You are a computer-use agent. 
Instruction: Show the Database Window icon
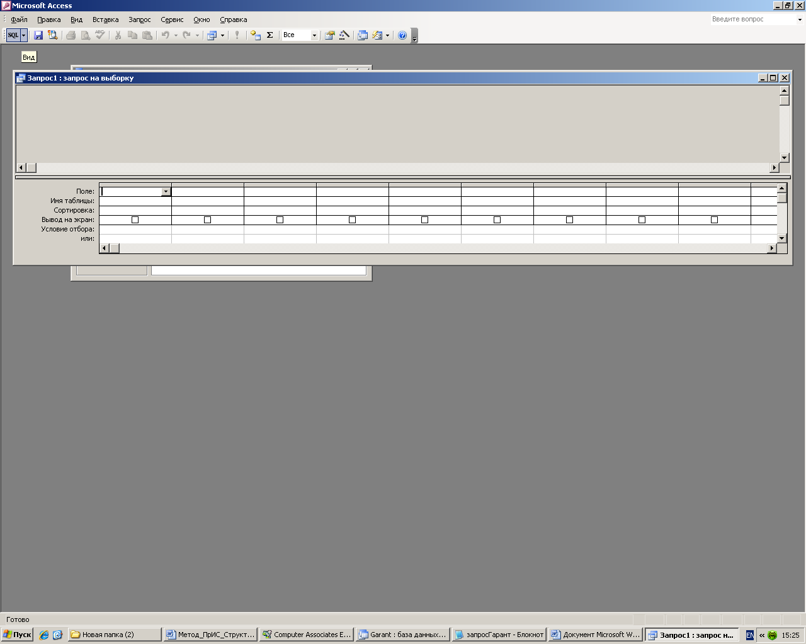363,35
